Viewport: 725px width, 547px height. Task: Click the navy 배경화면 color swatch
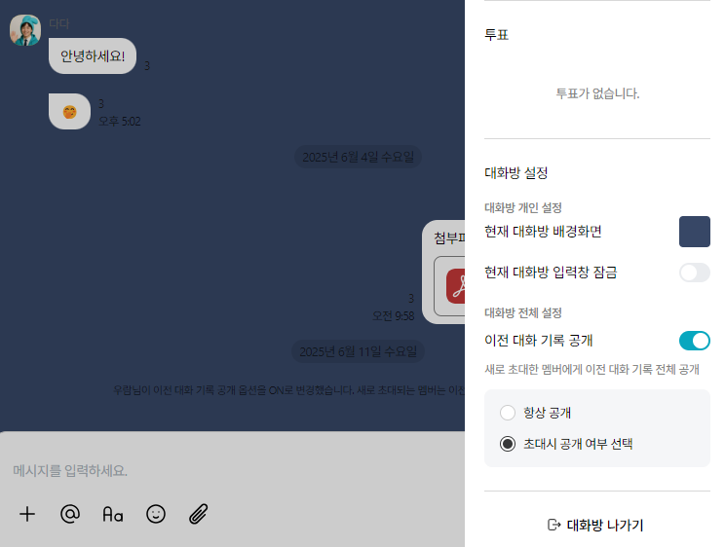click(x=695, y=232)
